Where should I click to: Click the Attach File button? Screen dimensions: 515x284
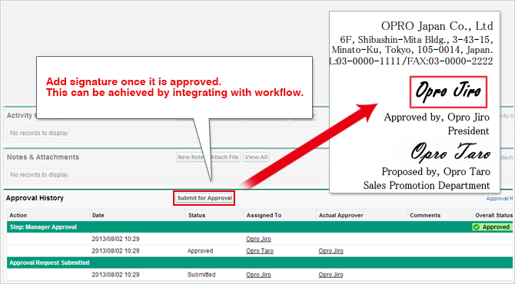[225, 157]
